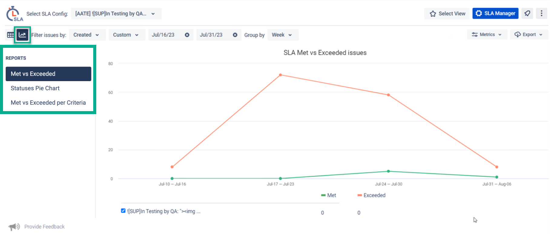Open the Created filter dropdown
The width and height of the screenshot is (554, 234).
86,35
